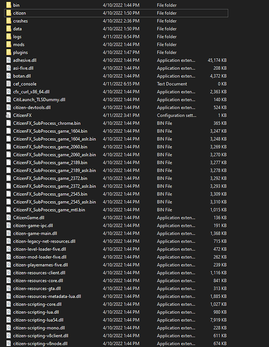The width and height of the screenshot is (269, 347).
Task: Click the cfx_curl_x86_64.dll file icon
Action: (9, 91)
